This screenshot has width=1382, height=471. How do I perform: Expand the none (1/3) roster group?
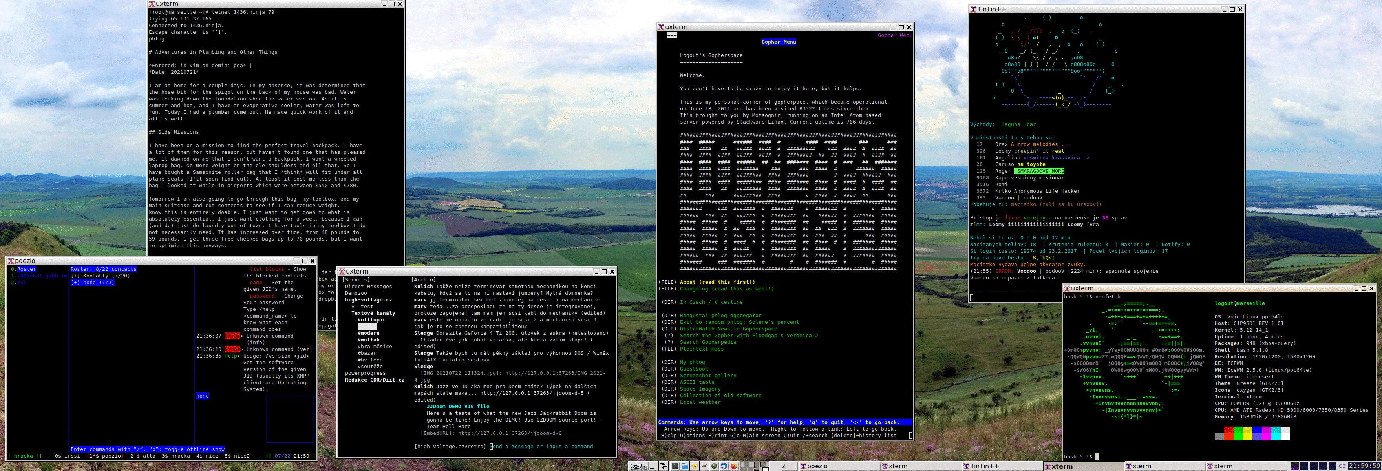pyautogui.click(x=93, y=283)
